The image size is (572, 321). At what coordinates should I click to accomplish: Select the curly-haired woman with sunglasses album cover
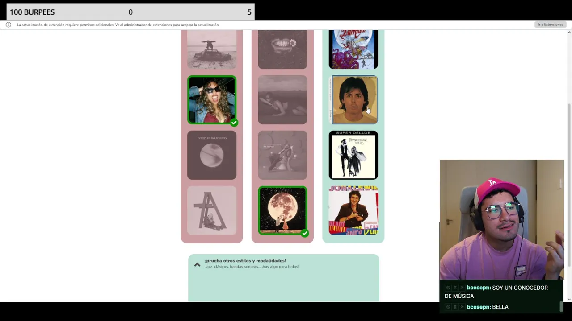point(212,100)
